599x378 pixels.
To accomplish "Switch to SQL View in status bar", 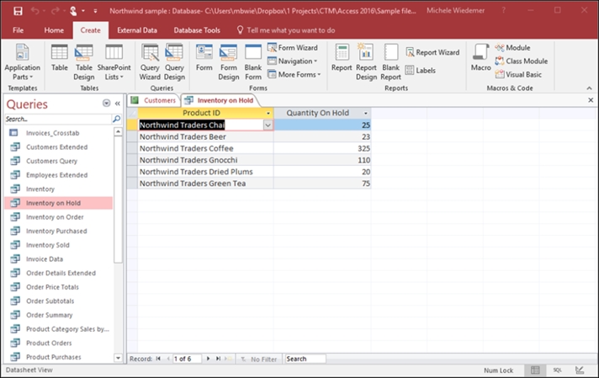I will tap(558, 370).
